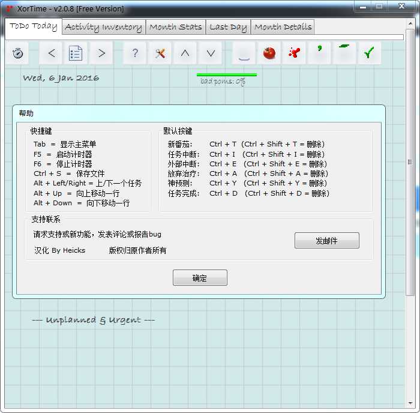Click the date Wed, 6 Jan 2016

[61, 78]
